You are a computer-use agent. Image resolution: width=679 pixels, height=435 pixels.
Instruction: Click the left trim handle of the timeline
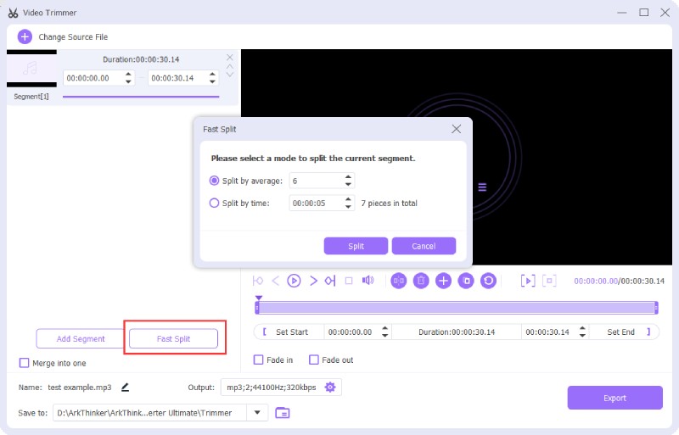click(257, 308)
